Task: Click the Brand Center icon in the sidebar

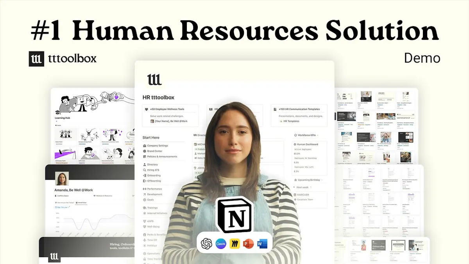Action: tap(144, 151)
